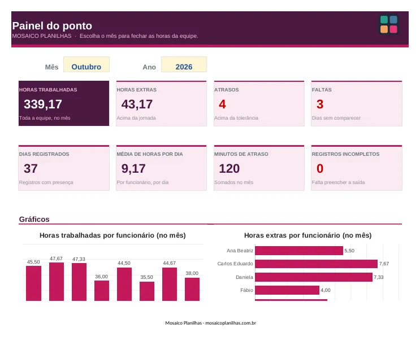The image size is (420, 337).
Task: Click the 'Falta preencher a saída' caption
Action: tap(338, 182)
